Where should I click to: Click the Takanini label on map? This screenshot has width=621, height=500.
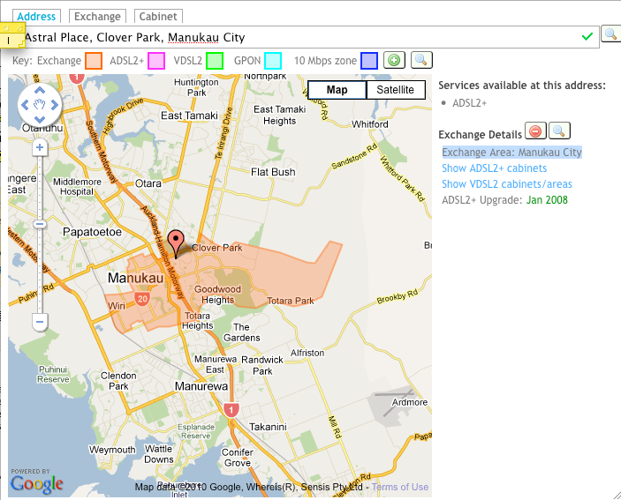tap(268, 427)
